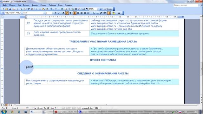
Task: Undo the last action
Action: click(51, 9)
